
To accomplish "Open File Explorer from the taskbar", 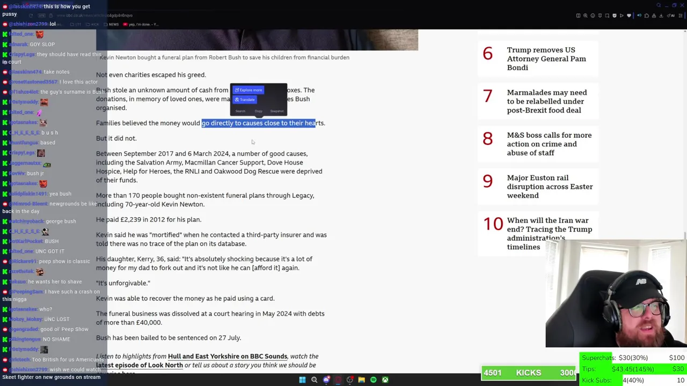I will pyautogui.click(x=362, y=380).
